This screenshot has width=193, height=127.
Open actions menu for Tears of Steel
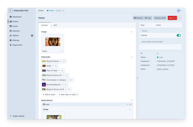59,71
